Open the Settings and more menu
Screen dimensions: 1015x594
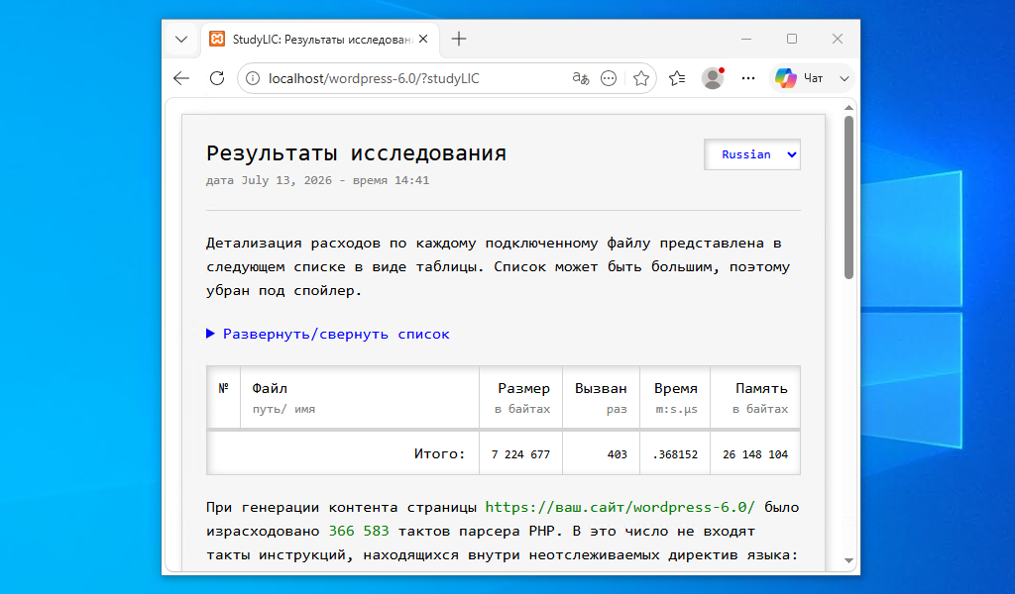pyautogui.click(x=748, y=78)
